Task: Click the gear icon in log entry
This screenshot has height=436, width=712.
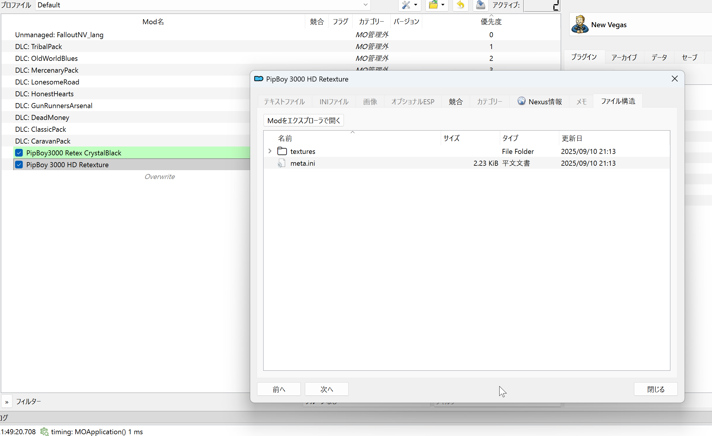Action: (x=44, y=432)
